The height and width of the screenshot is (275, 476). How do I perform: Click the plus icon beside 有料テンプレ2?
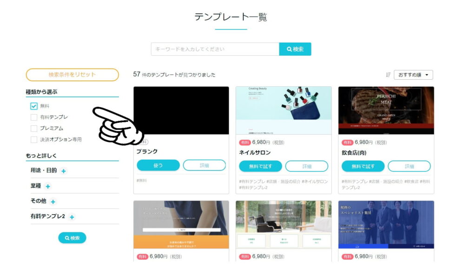(x=72, y=217)
